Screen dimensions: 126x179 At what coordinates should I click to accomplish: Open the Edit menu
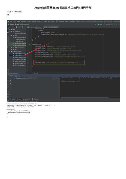pyautogui.click(x=15, y=21)
